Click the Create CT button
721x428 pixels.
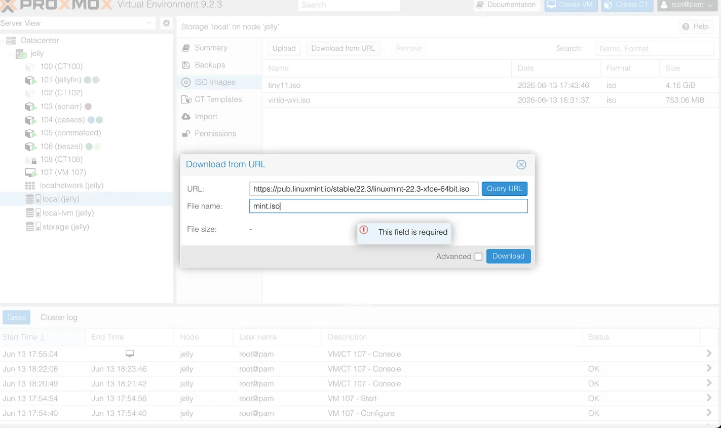[x=627, y=5]
